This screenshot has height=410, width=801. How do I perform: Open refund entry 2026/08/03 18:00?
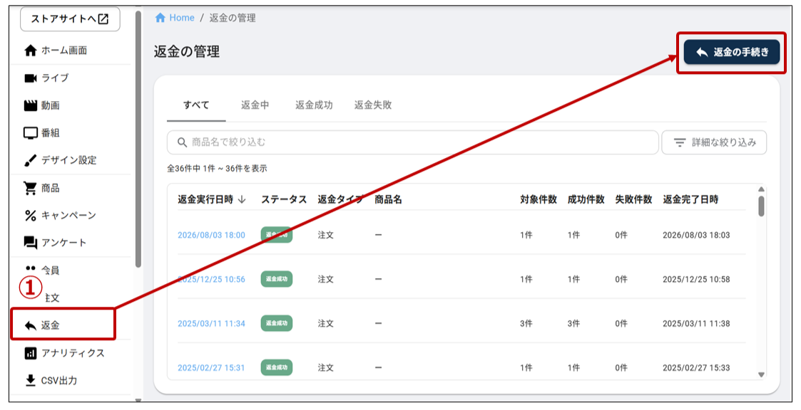(212, 235)
